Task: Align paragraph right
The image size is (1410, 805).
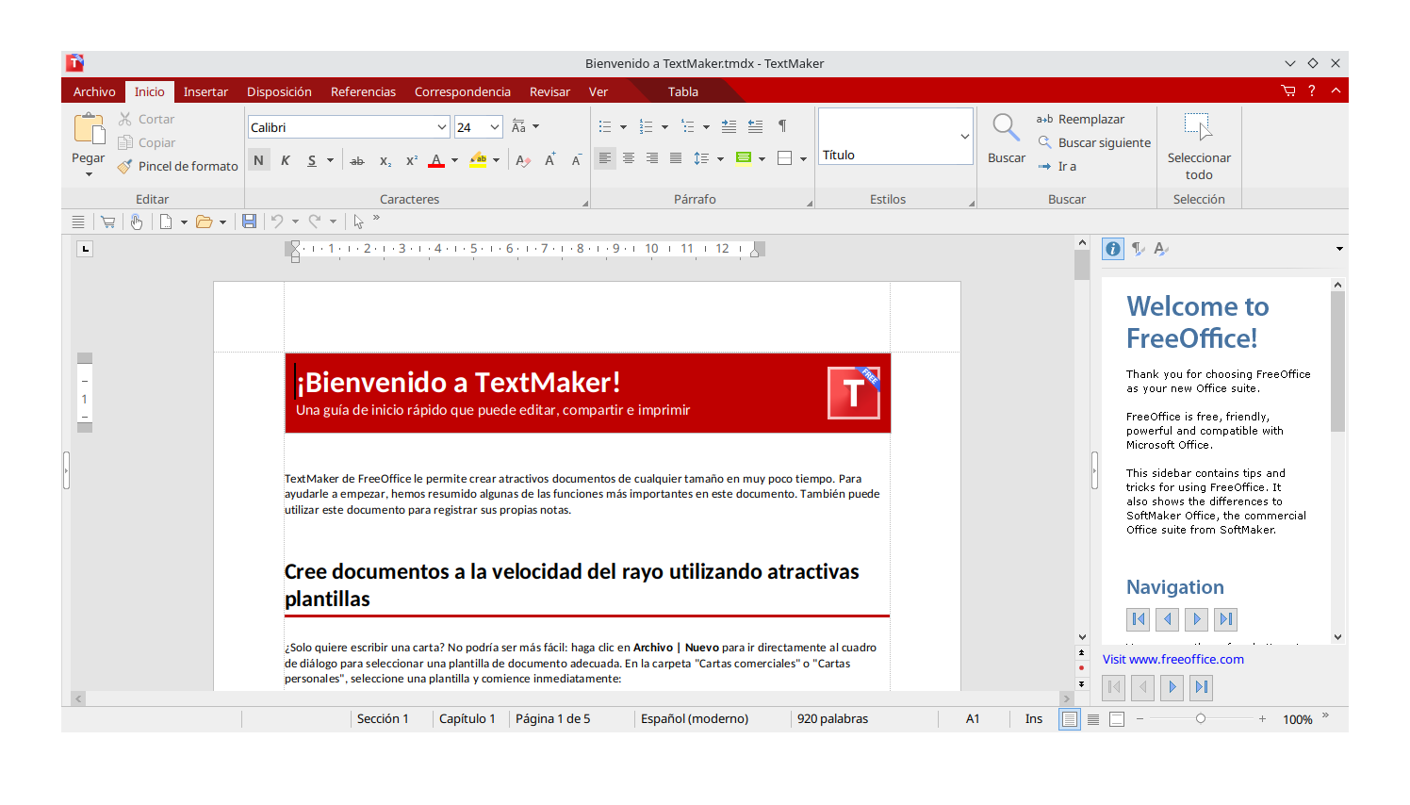Action: (x=652, y=158)
